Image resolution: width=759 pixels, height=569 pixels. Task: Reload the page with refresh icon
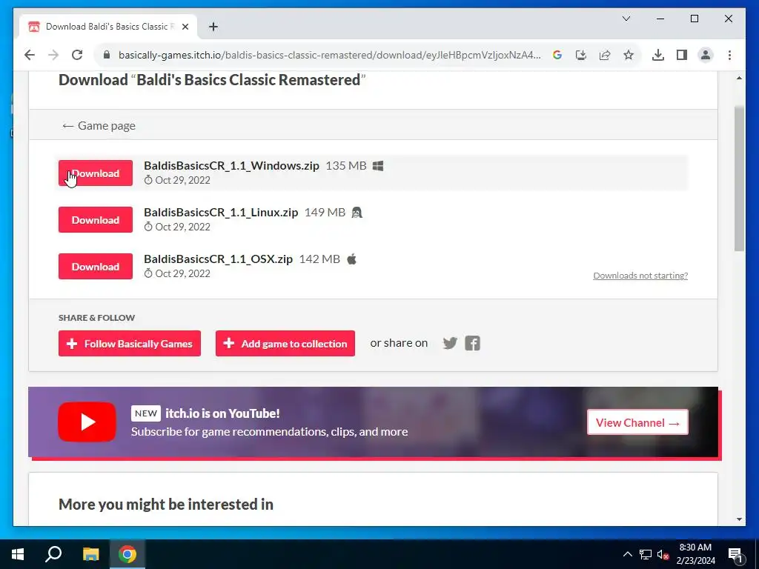pyautogui.click(x=77, y=55)
